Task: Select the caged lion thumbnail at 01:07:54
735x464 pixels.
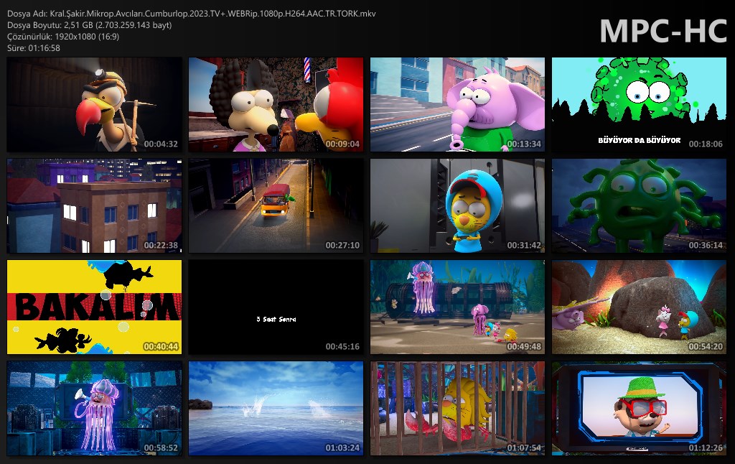Action: [x=457, y=408]
